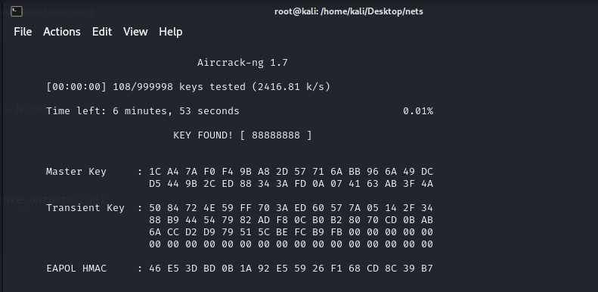Click the Transient Key label

click(85, 208)
